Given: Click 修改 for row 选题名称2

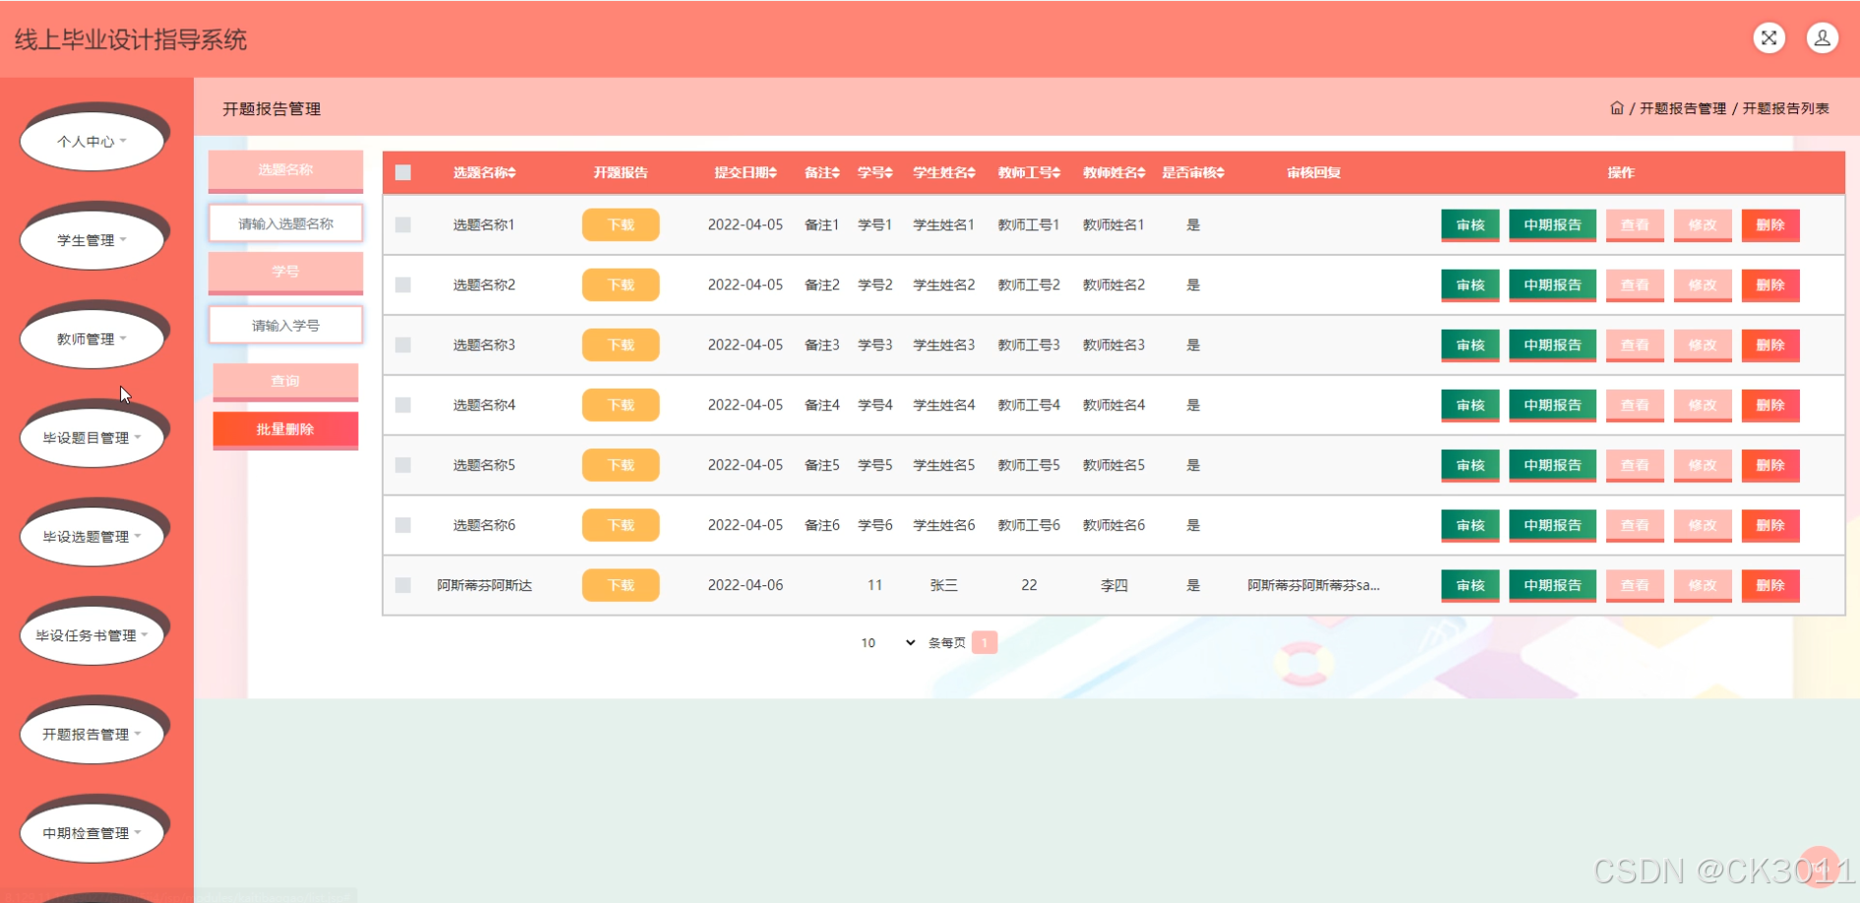Looking at the screenshot, I should point(1703,285).
